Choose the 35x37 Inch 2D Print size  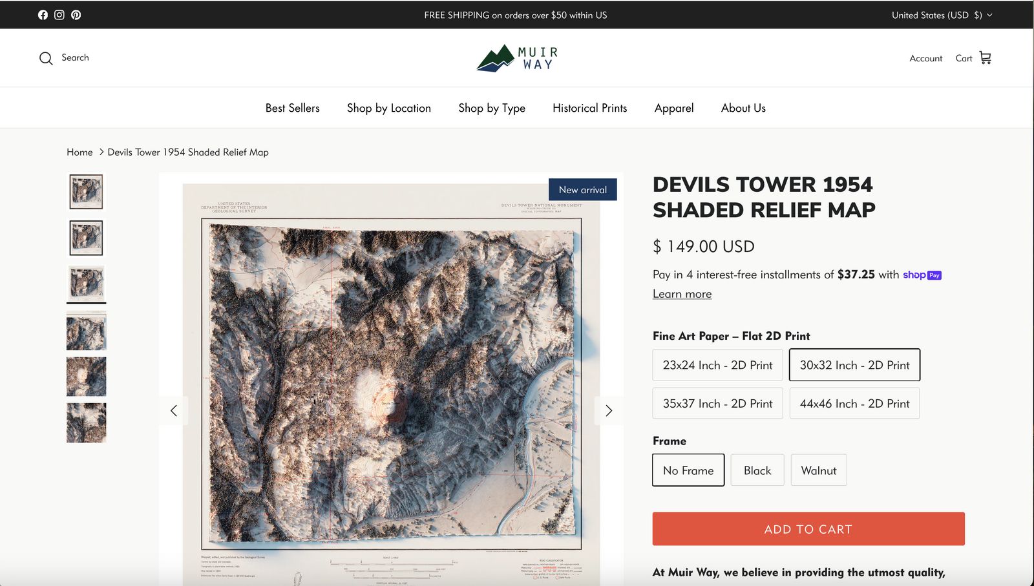point(717,403)
